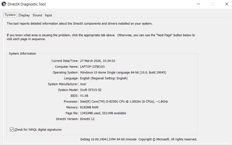232x145 pixels.
Task: Click the Intel Core i5-8250U processor text
Action: pos(124,101)
